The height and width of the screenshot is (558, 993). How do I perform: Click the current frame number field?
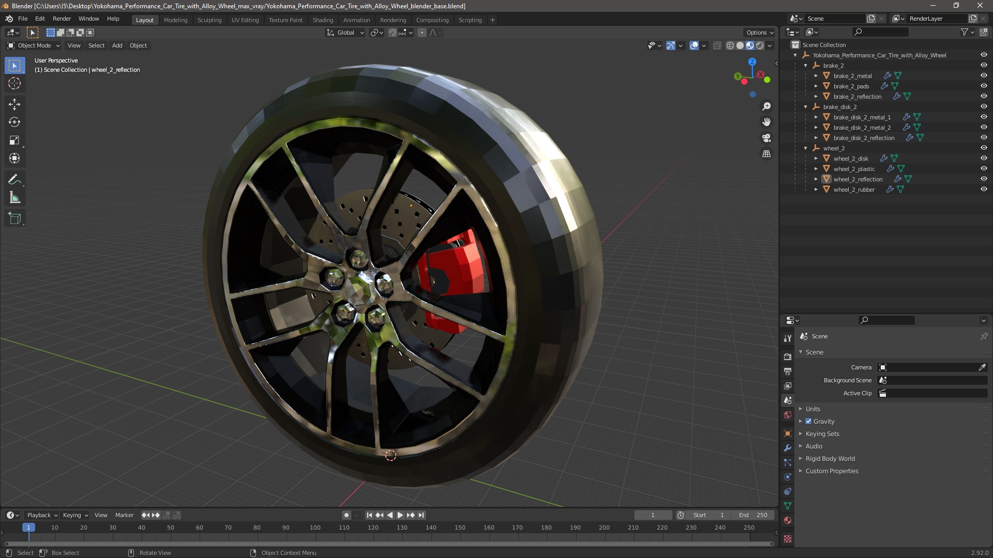tap(653, 515)
